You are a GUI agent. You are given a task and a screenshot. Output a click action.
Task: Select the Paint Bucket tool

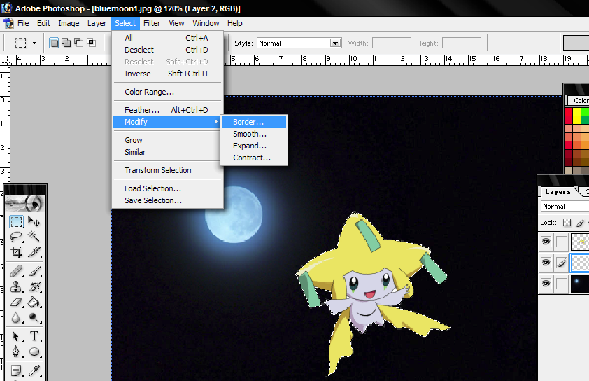(x=34, y=302)
